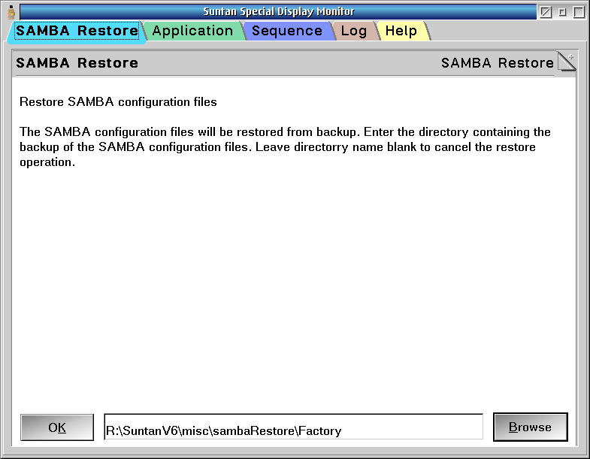Minimize window with small square button
The image size is (590, 459).
[x=562, y=12]
